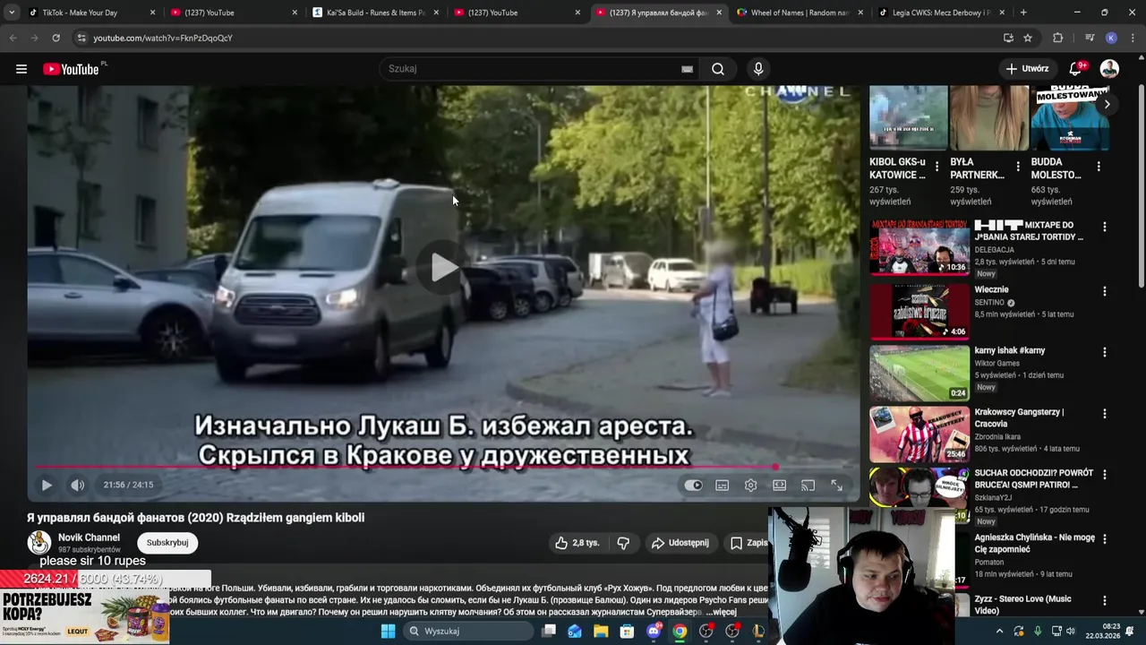1146x645 pixels.
Task: Like the video with thumbs up
Action: tap(577, 543)
